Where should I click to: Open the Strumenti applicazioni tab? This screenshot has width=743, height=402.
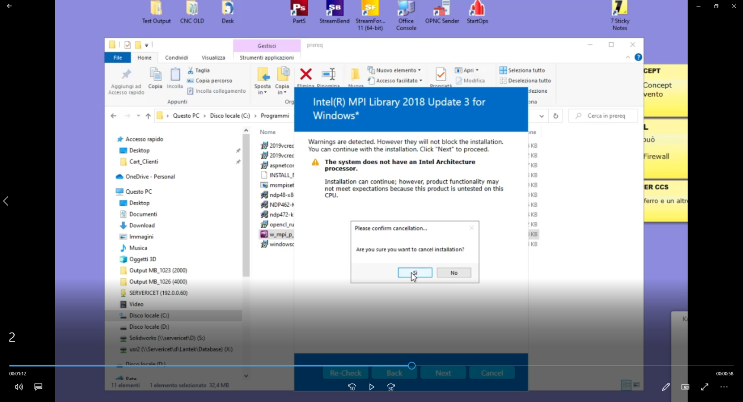click(267, 57)
